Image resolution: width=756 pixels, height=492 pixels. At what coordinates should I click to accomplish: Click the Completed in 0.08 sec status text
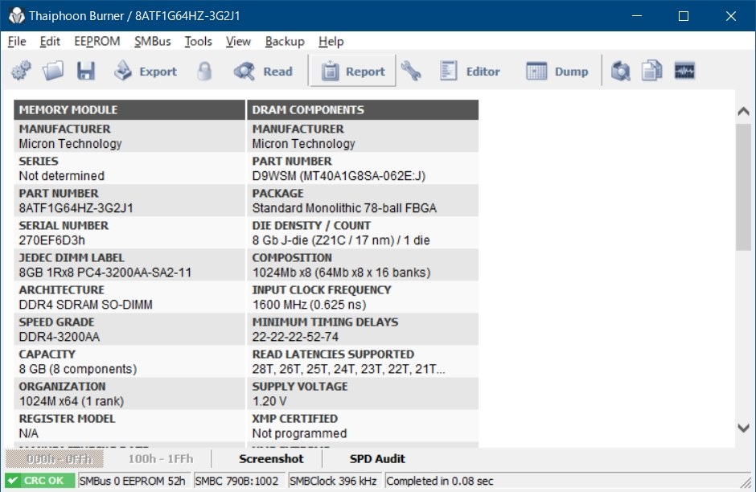tap(440, 481)
